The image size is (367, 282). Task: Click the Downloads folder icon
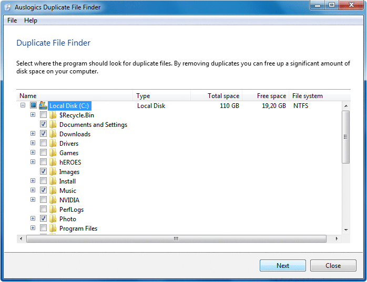coord(53,134)
